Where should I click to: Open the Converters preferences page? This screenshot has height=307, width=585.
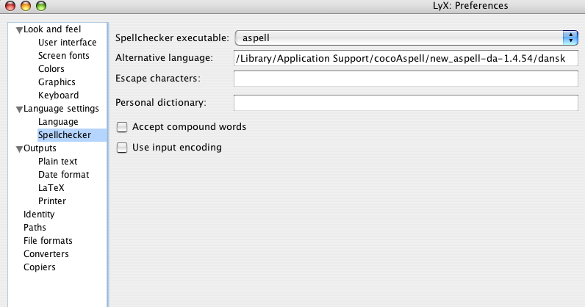46,254
